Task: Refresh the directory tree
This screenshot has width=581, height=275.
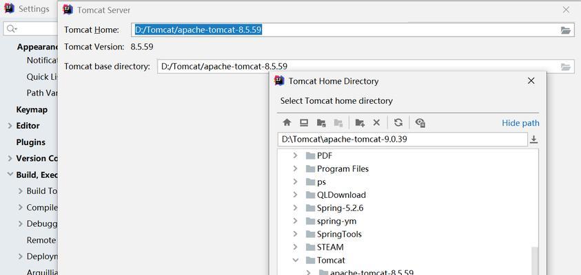Action: pos(398,122)
